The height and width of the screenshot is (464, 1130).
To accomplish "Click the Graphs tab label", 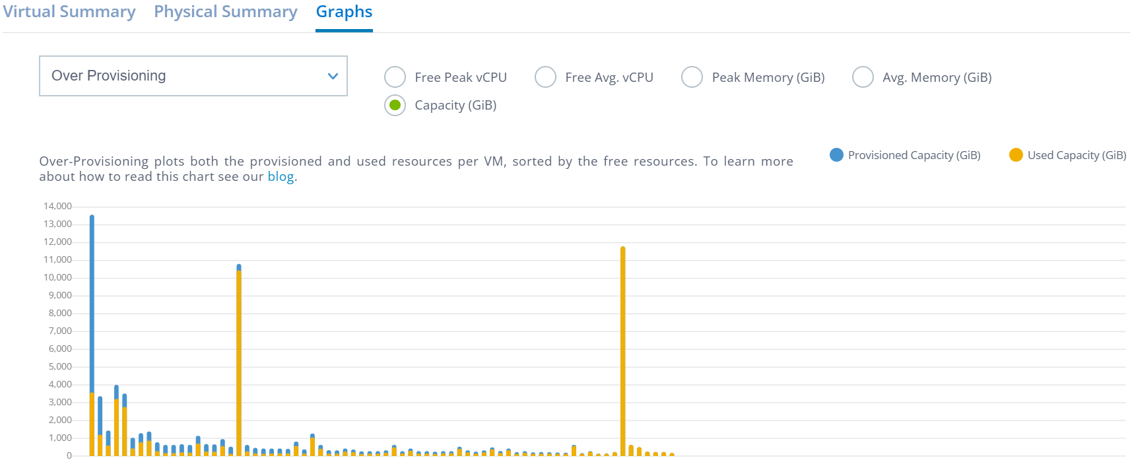I will (343, 11).
